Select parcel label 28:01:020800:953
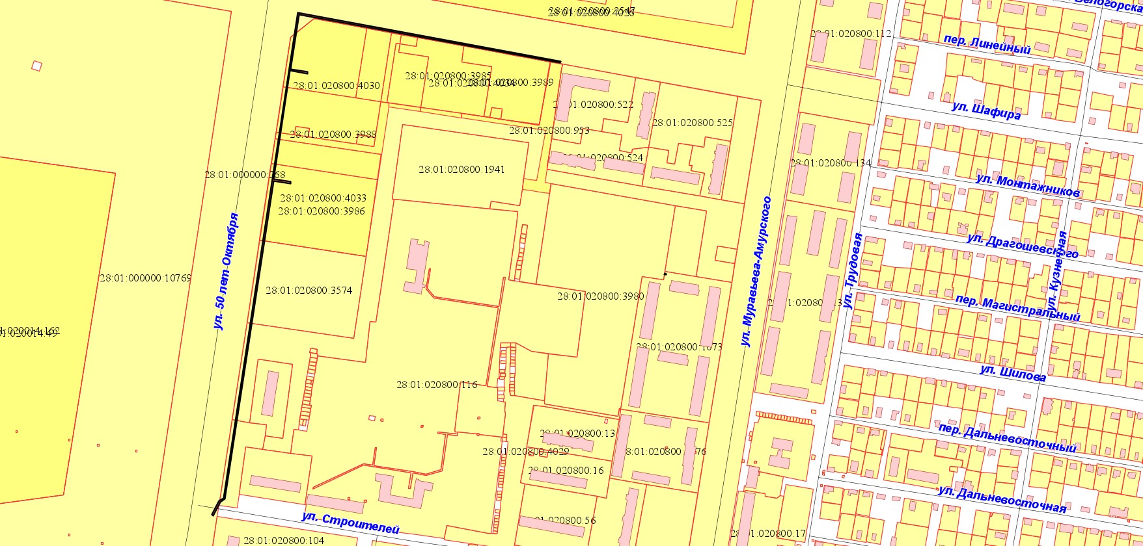Image resolution: width=1143 pixels, height=546 pixels. [x=549, y=131]
